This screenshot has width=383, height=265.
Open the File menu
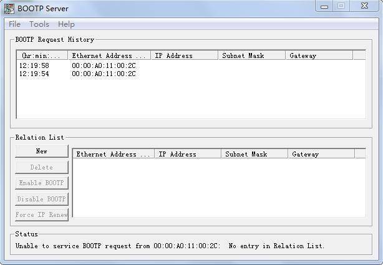tap(14, 24)
